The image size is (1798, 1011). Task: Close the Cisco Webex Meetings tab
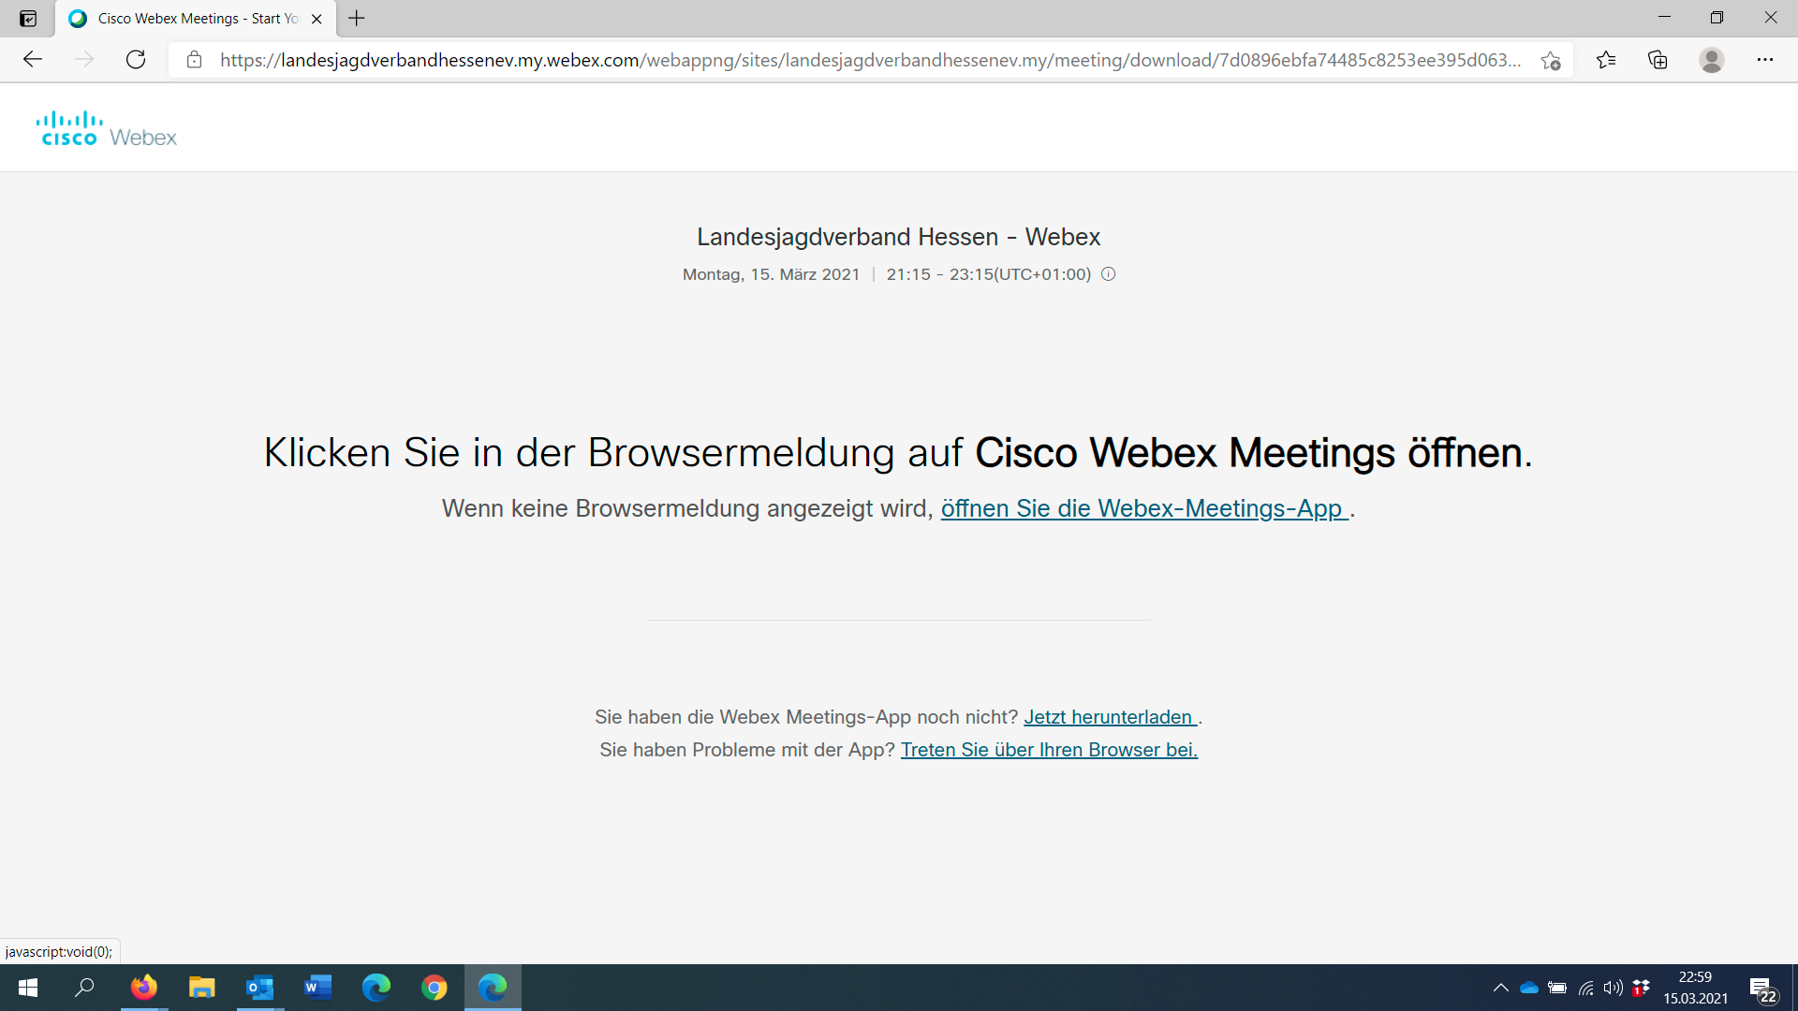click(317, 19)
